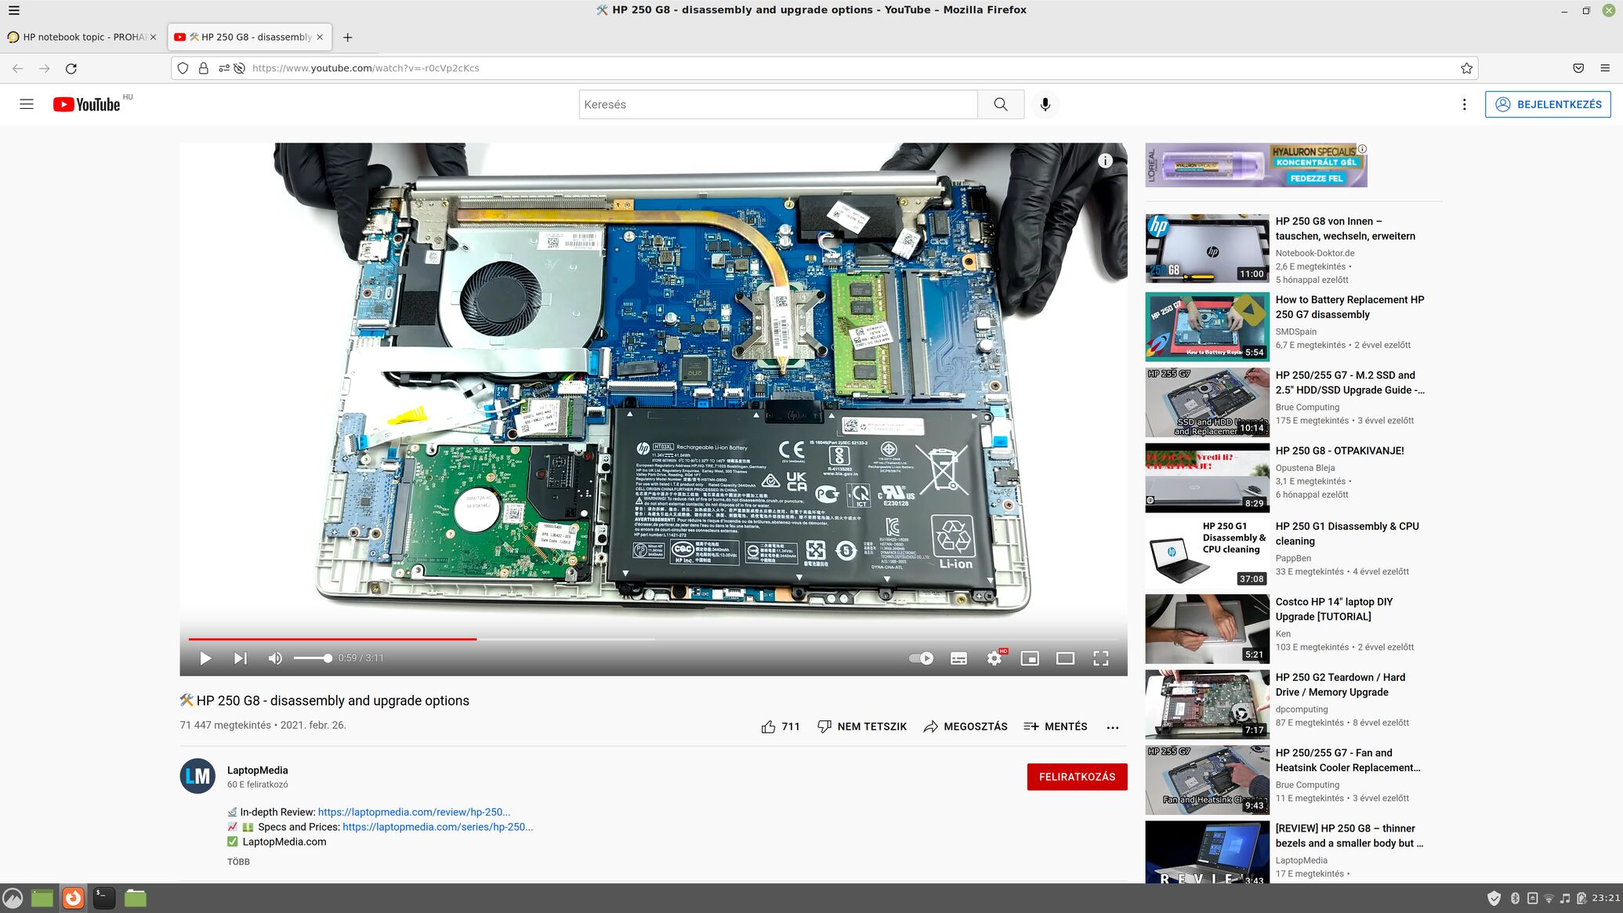Viewport: 1623px width, 913px height.
Task: Open a new browser tab
Action: point(347,37)
